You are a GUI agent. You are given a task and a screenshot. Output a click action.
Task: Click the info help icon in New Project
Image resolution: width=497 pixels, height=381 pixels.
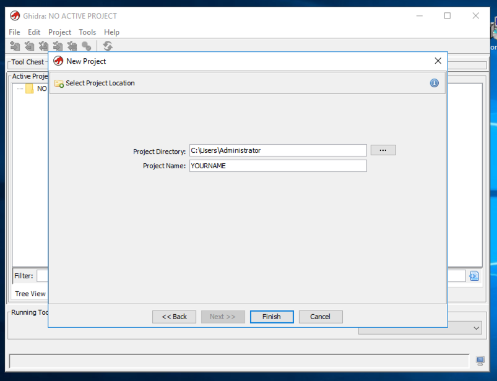pos(434,83)
